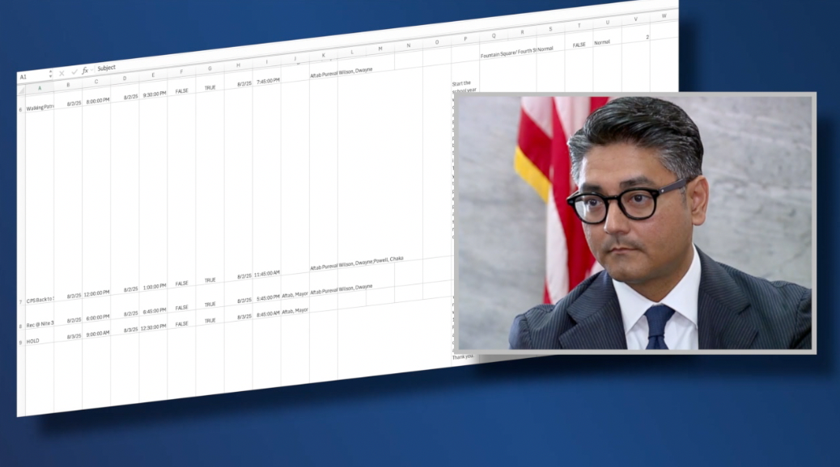This screenshot has width=840, height=467.
Task: Select row 9 header
Action: tap(21, 343)
